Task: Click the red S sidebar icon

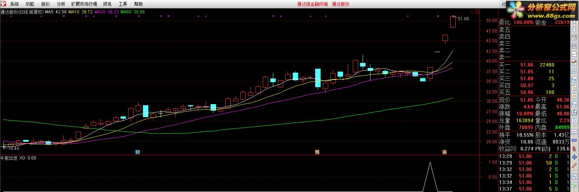Action: [574, 149]
